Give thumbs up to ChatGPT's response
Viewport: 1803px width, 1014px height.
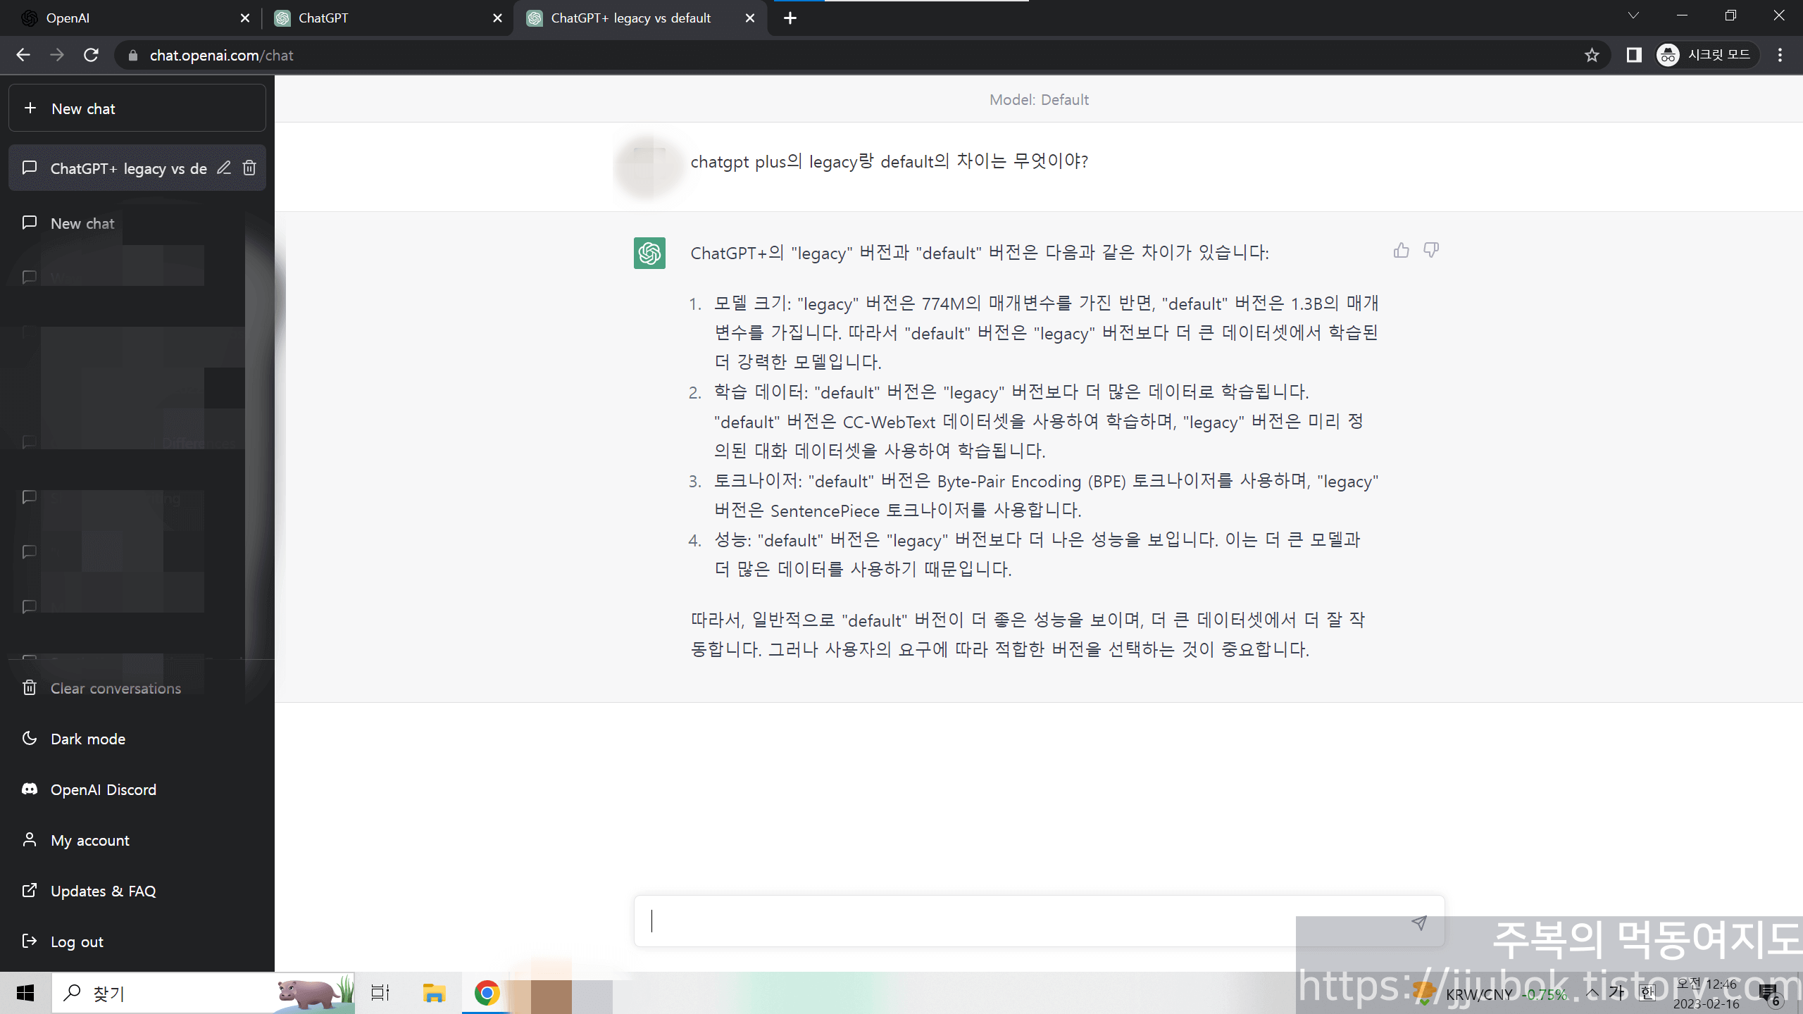click(1401, 250)
